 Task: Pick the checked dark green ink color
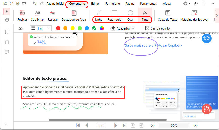[x=94, y=28]
